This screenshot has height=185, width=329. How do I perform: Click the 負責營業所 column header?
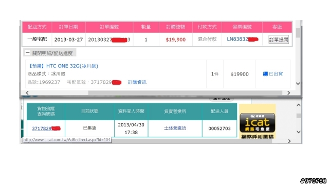coord(175,111)
